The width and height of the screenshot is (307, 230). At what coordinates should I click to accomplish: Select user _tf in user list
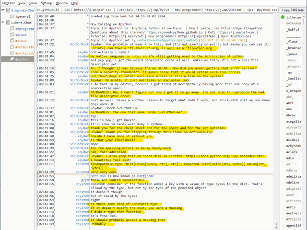(x=289, y=84)
